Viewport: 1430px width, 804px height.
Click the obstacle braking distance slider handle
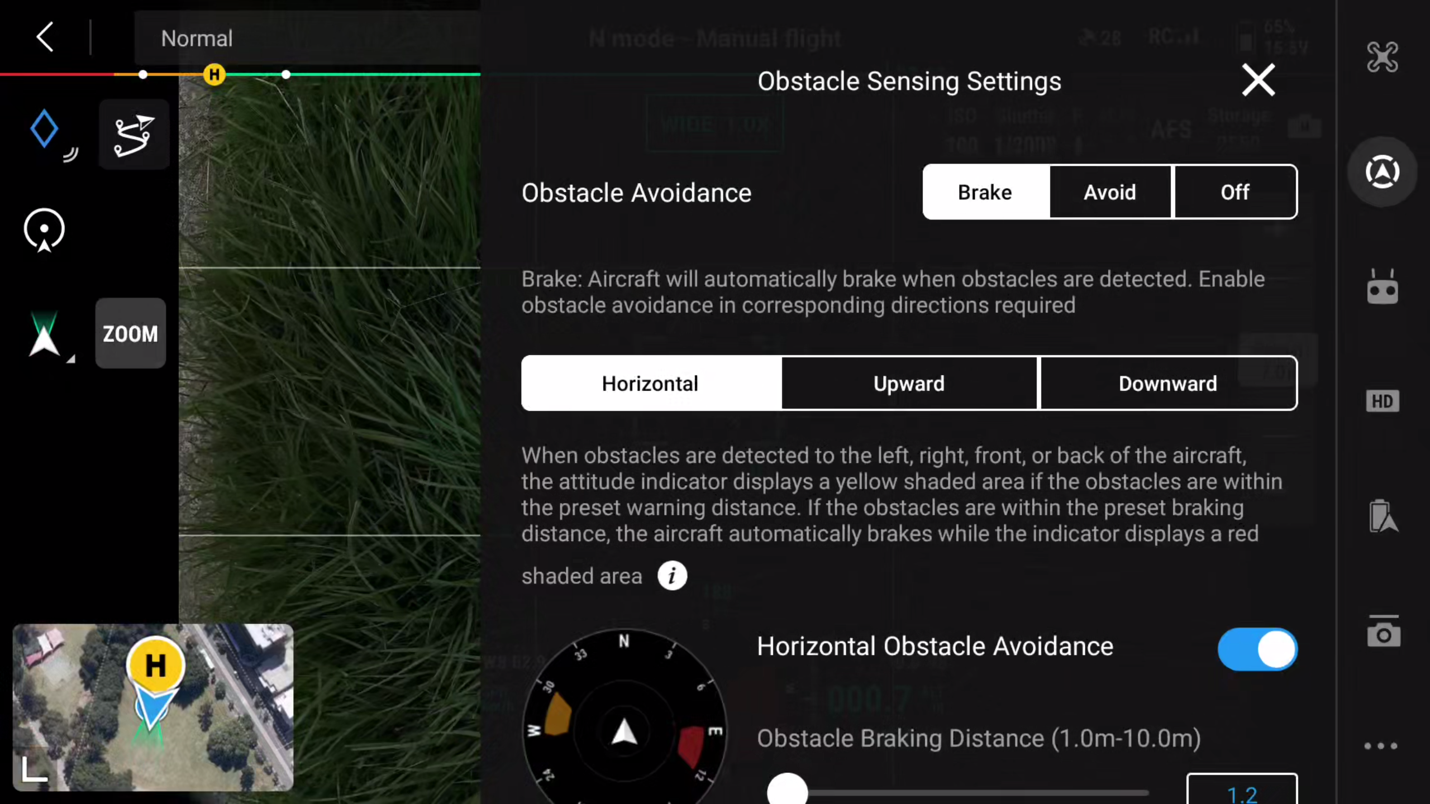point(787,791)
